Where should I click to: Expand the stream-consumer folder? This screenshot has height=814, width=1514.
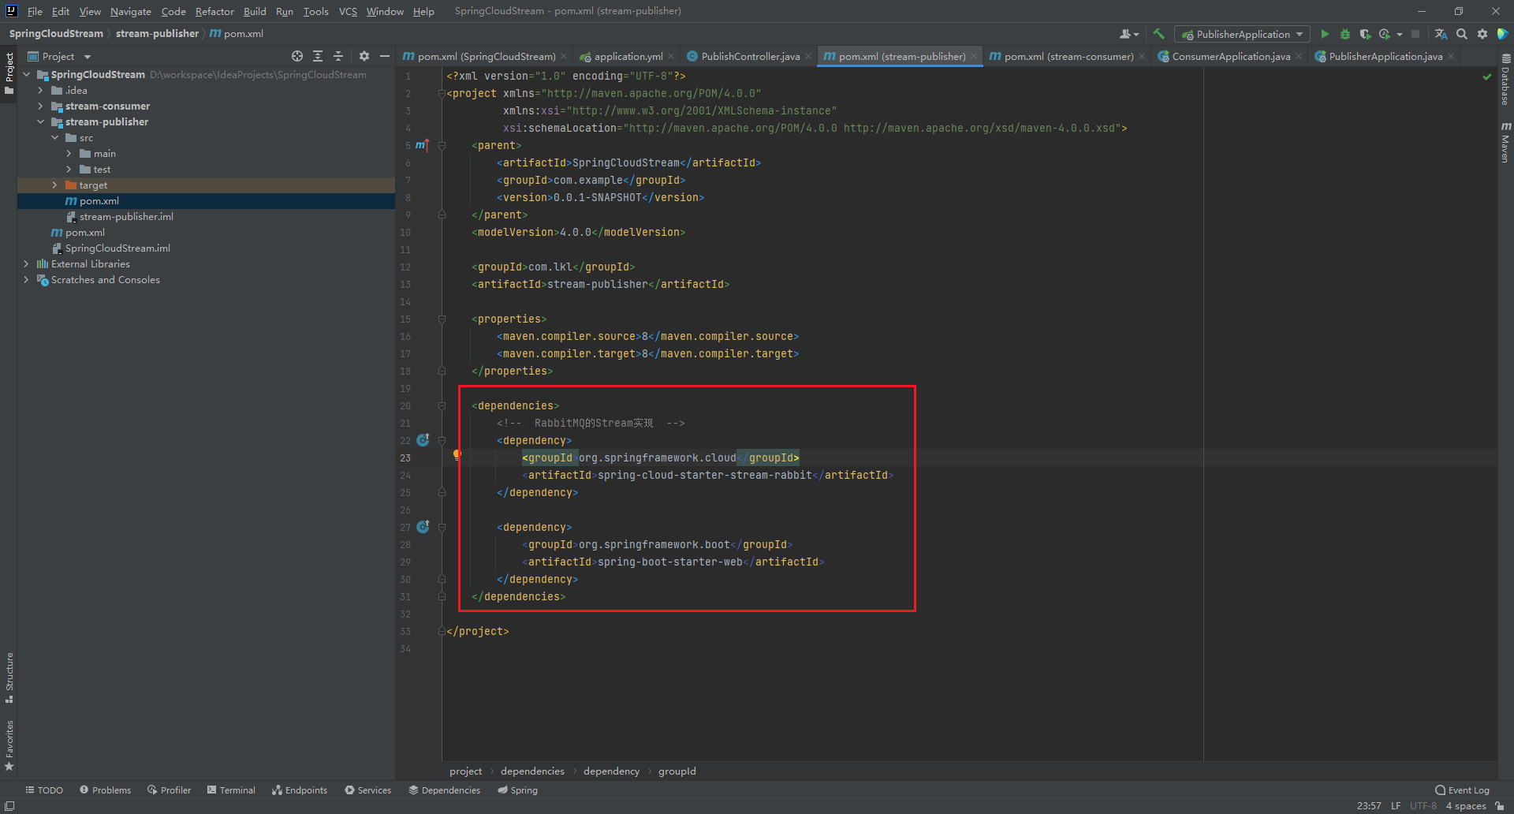pos(40,106)
